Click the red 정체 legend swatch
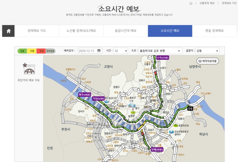 (41, 51)
